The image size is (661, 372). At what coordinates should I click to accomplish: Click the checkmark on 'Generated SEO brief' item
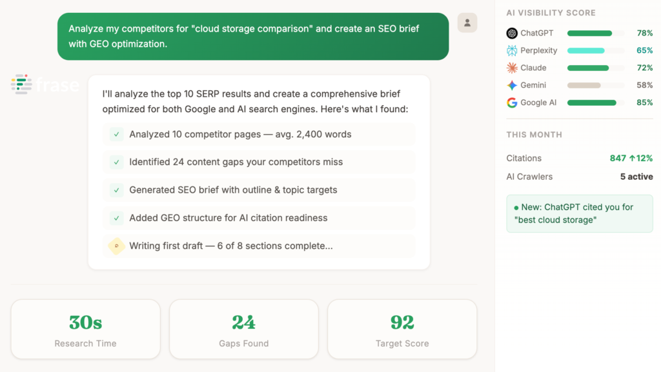116,190
